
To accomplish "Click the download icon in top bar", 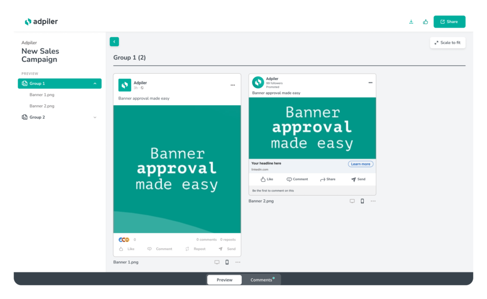I will point(411,22).
